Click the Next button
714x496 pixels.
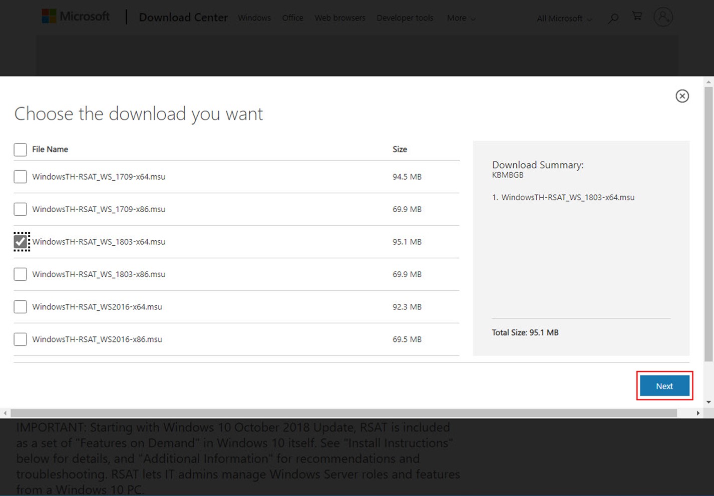[x=664, y=386]
